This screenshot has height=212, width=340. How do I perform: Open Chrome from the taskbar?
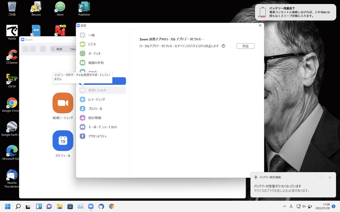pos(112,206)
